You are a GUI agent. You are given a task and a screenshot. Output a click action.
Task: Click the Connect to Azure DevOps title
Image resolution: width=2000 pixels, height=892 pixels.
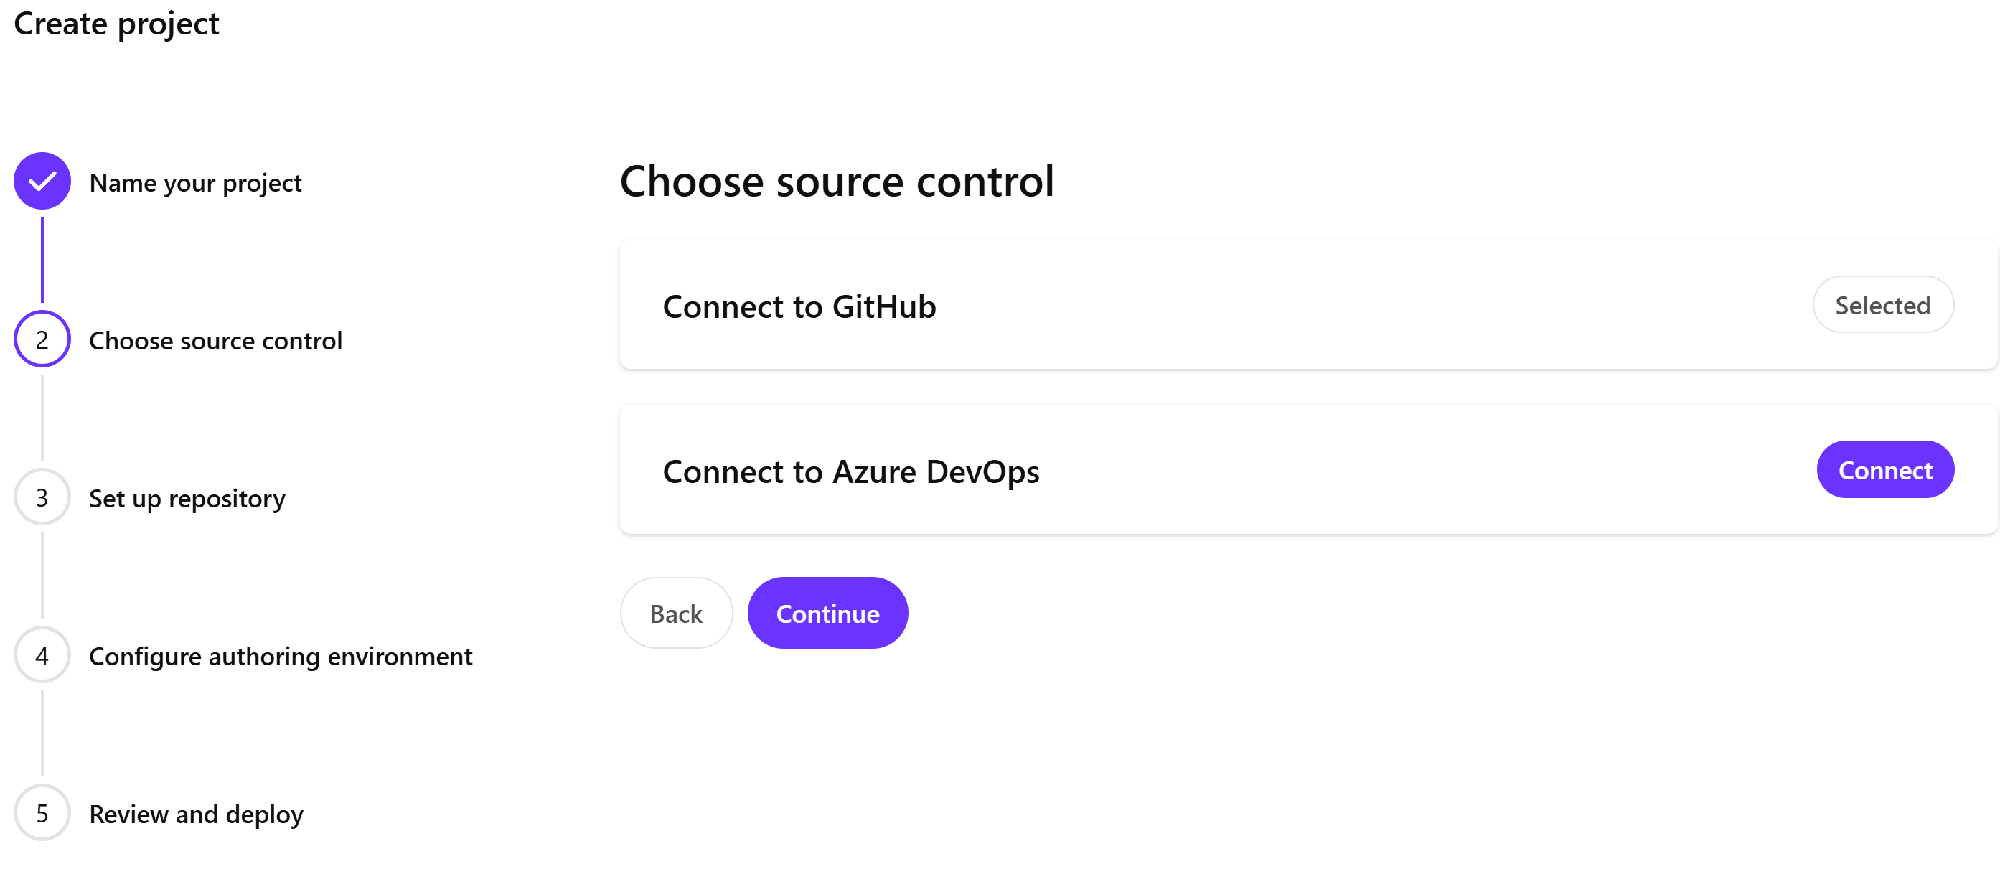(x=850, y=472)
